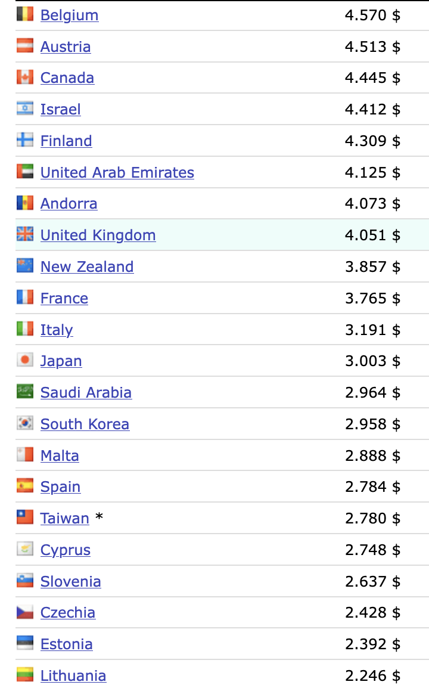Click the Canada flag icon

point(25,78)
